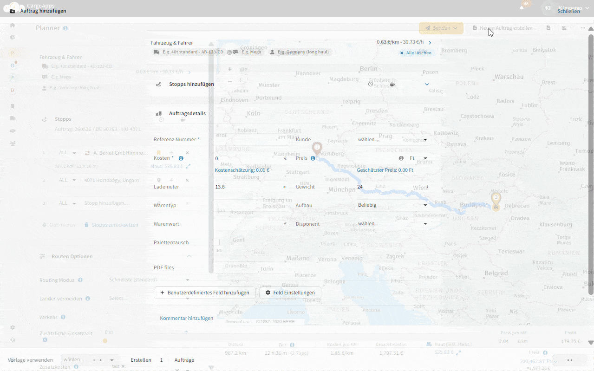Image resolution: width=594 pixels, height=371 pixels.
Task: Open the settings gear in left sidebar
Action: [13, 327]
